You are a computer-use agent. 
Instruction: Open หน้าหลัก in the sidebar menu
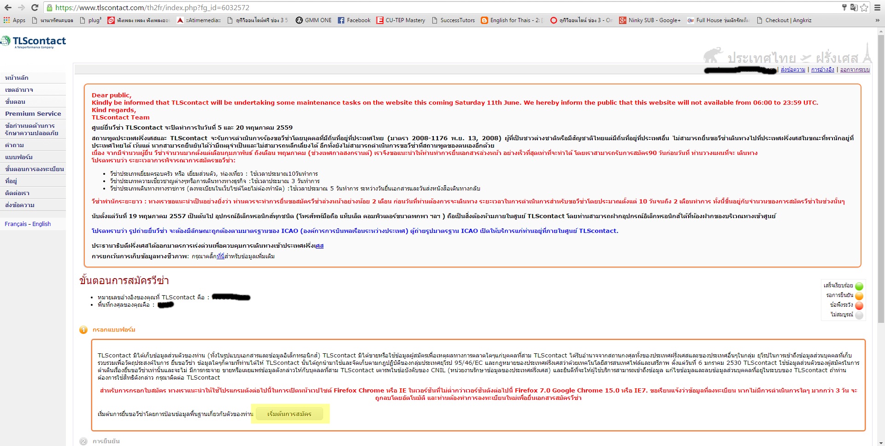coord(33,77)
